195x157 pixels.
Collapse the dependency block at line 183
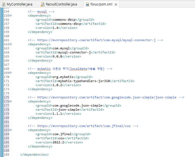pos(11,130)
